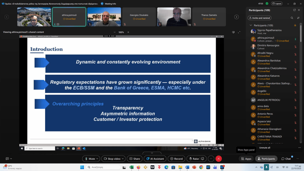
Task: Zoom in shared content with plus
Action: coord(128,32)
